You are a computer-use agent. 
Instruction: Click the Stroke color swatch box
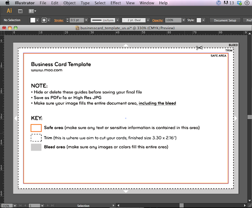pos(44,20)
